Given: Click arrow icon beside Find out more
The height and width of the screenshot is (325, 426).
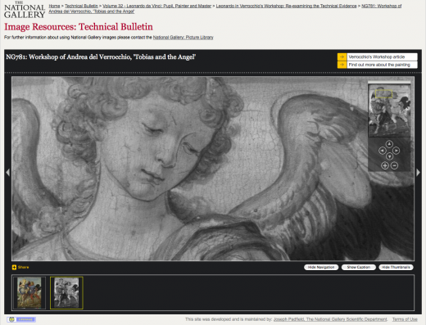Looking at the screenshot, I should pyautogui.click(x=342, y=65).
